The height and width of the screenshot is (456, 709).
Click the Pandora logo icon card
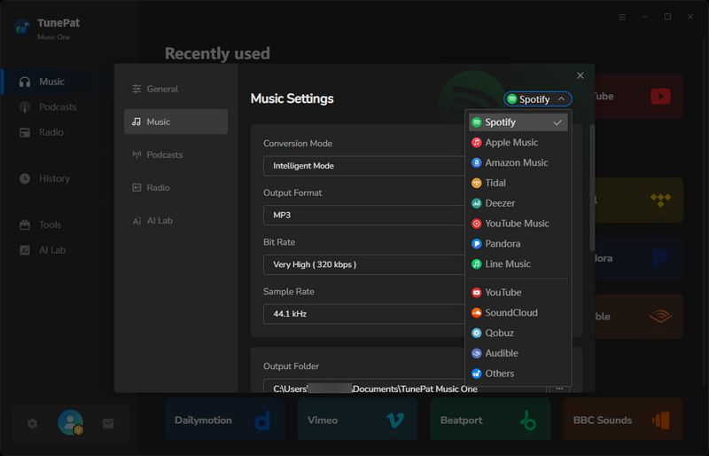(x=660, y=258)
